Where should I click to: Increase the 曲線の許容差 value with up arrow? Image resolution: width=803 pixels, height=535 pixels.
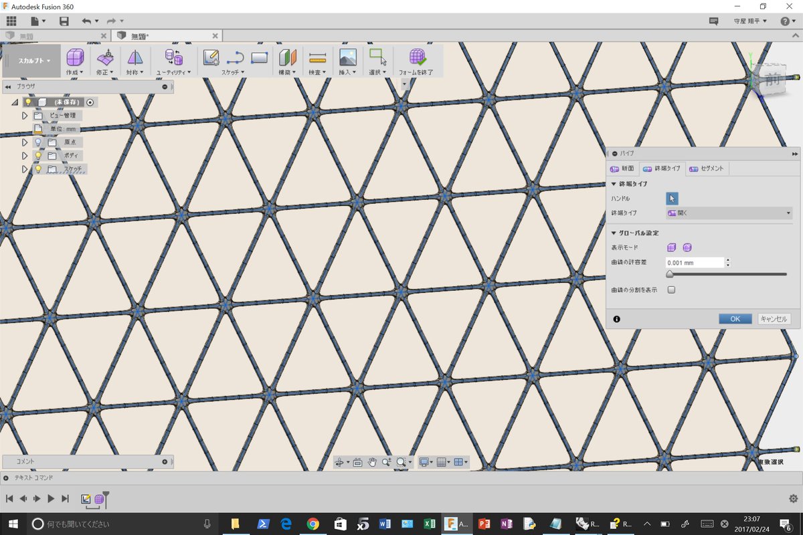[x=727, y=260]
